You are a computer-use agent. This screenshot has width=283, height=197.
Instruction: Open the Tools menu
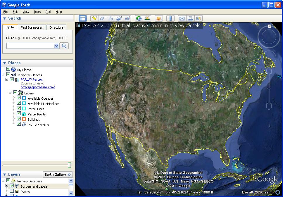coord(37,12)
